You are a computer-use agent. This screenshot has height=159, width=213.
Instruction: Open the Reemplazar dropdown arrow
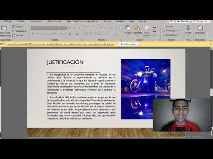tap(180, 30)
